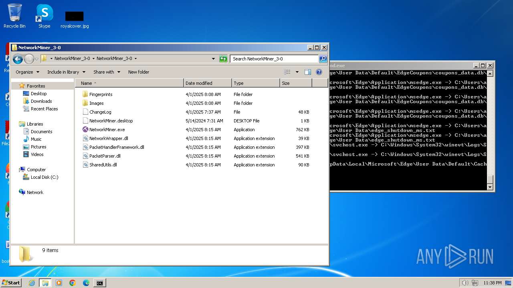Select the SharedUtils.dll file icon
Screen dimensions: 513x288
point(85,165)
